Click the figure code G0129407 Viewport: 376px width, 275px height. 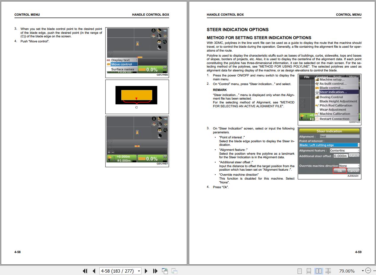pos(162,164)
